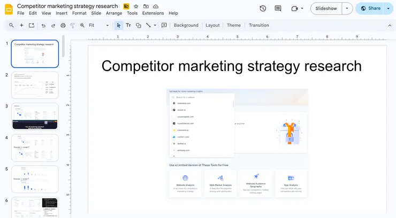This screenshot has width=396, height=218.
Task: Open Share options dropdown arrow
Action: click(x=389, y=9)
